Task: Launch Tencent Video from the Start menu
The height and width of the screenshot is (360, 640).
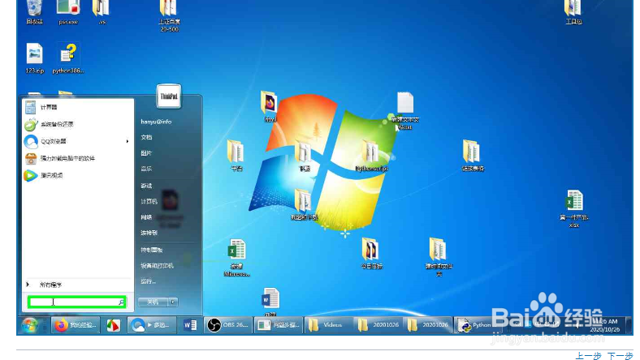Action: tap(77, 176)
